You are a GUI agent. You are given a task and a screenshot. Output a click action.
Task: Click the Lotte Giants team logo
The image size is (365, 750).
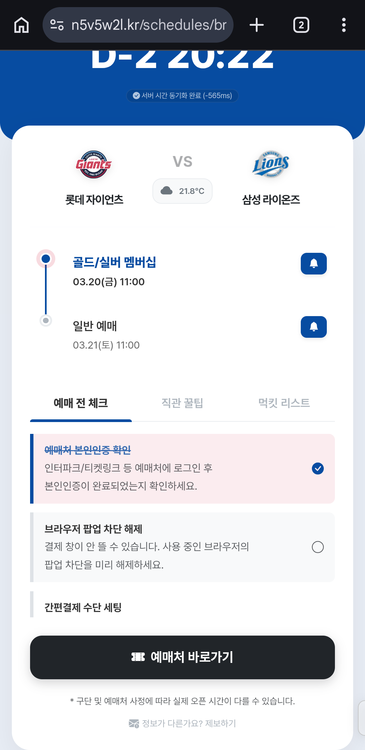point(94,164)
